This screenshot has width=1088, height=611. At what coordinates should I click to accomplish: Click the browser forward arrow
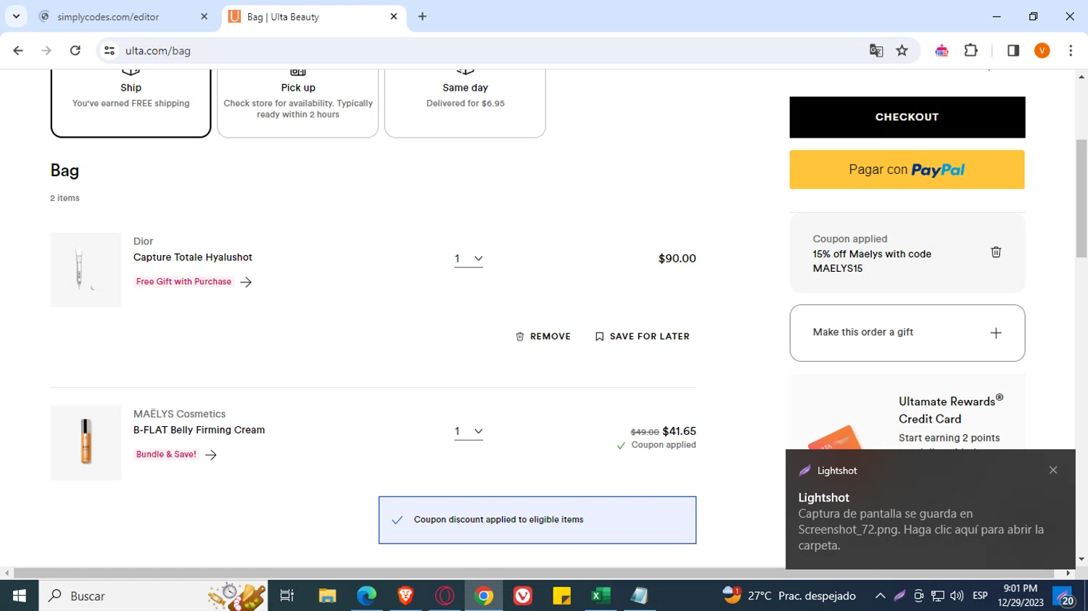point(46,51)
